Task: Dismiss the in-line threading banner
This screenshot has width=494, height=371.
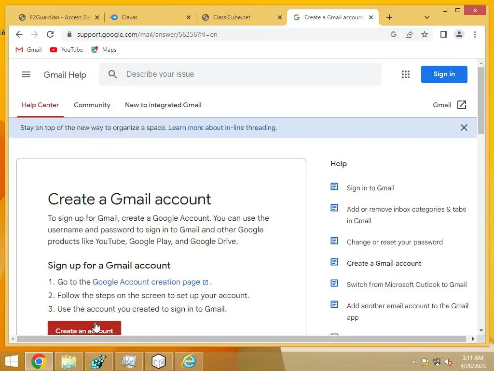Action: (x=464, y=128)
